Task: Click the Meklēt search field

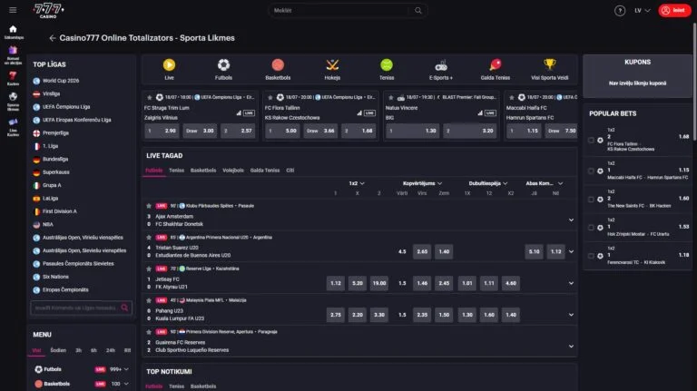Action: pos(348,11)
